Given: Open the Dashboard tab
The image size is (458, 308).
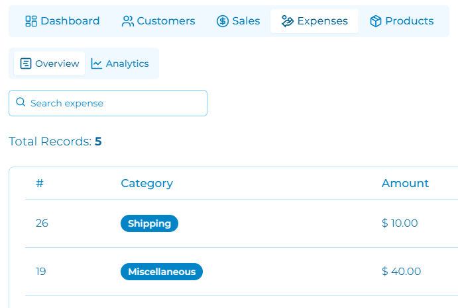Looking at the screenshot, I should (62, 21).
